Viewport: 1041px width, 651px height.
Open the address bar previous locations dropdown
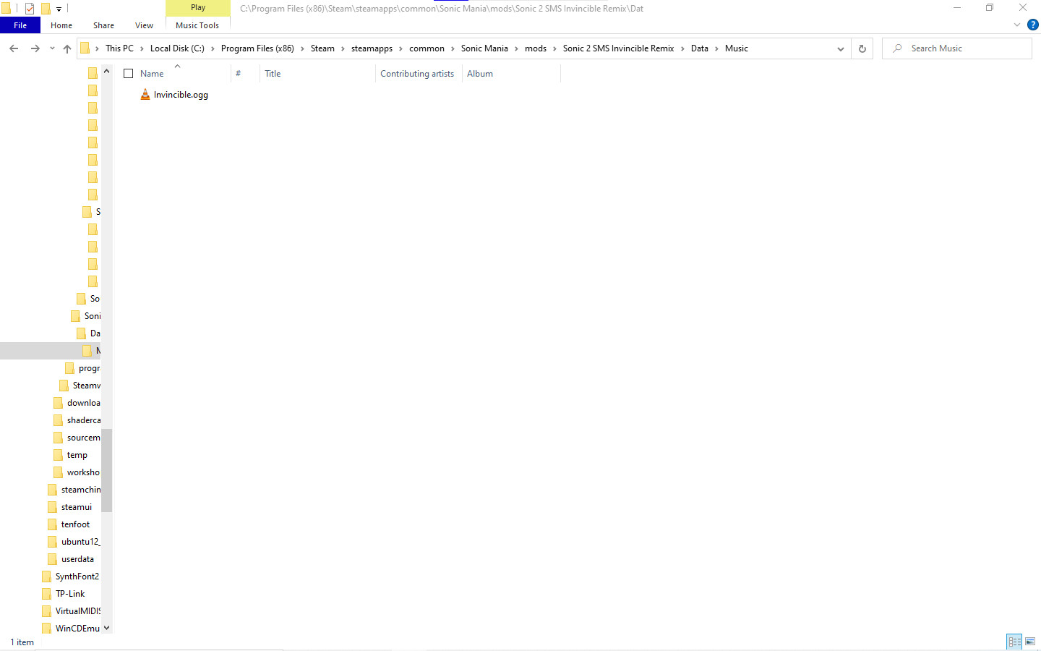click(x=840, y=48)
